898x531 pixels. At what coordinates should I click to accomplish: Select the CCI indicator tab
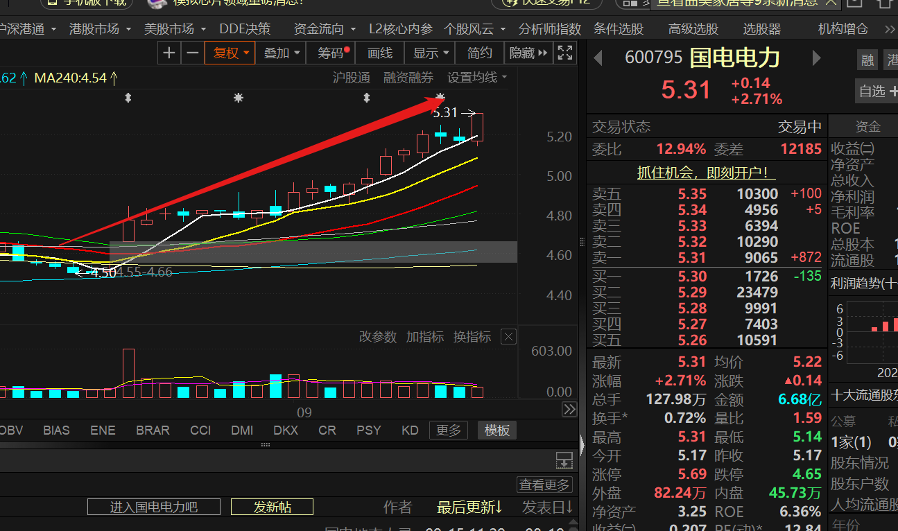200,430
